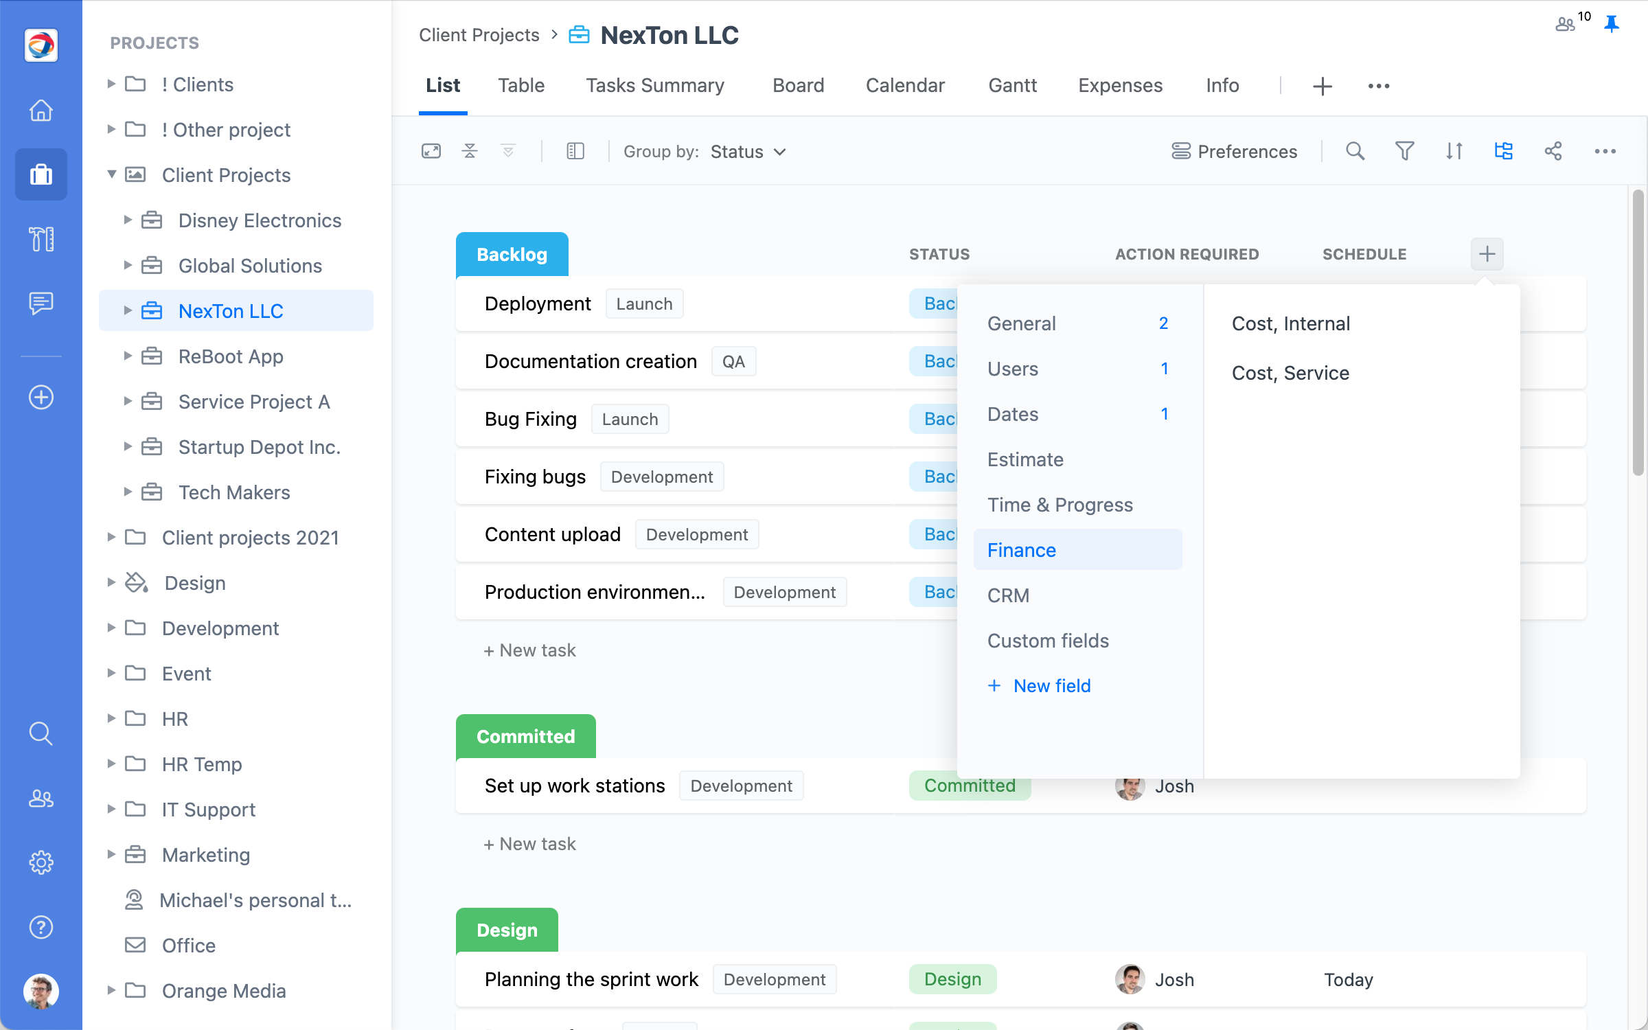
Task: Open the tools and ruler icon
Action: [x=41, y=239]
